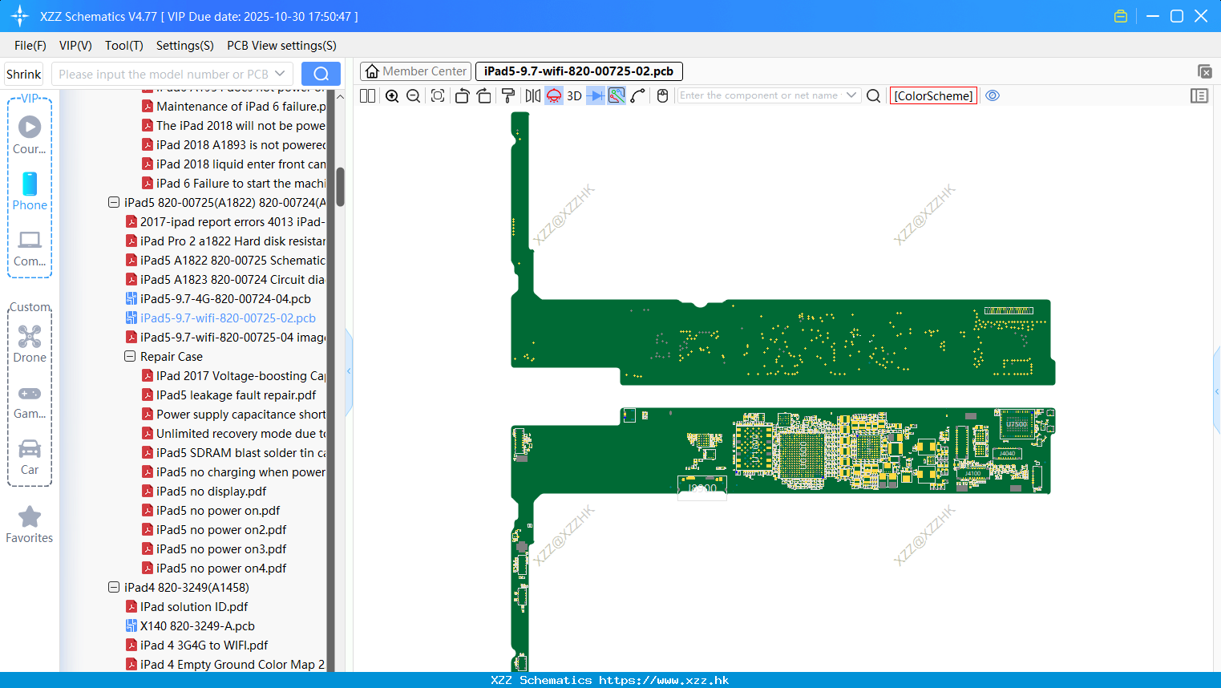
Task: Close all tabs icon at top right
Action: [1204, 71]
